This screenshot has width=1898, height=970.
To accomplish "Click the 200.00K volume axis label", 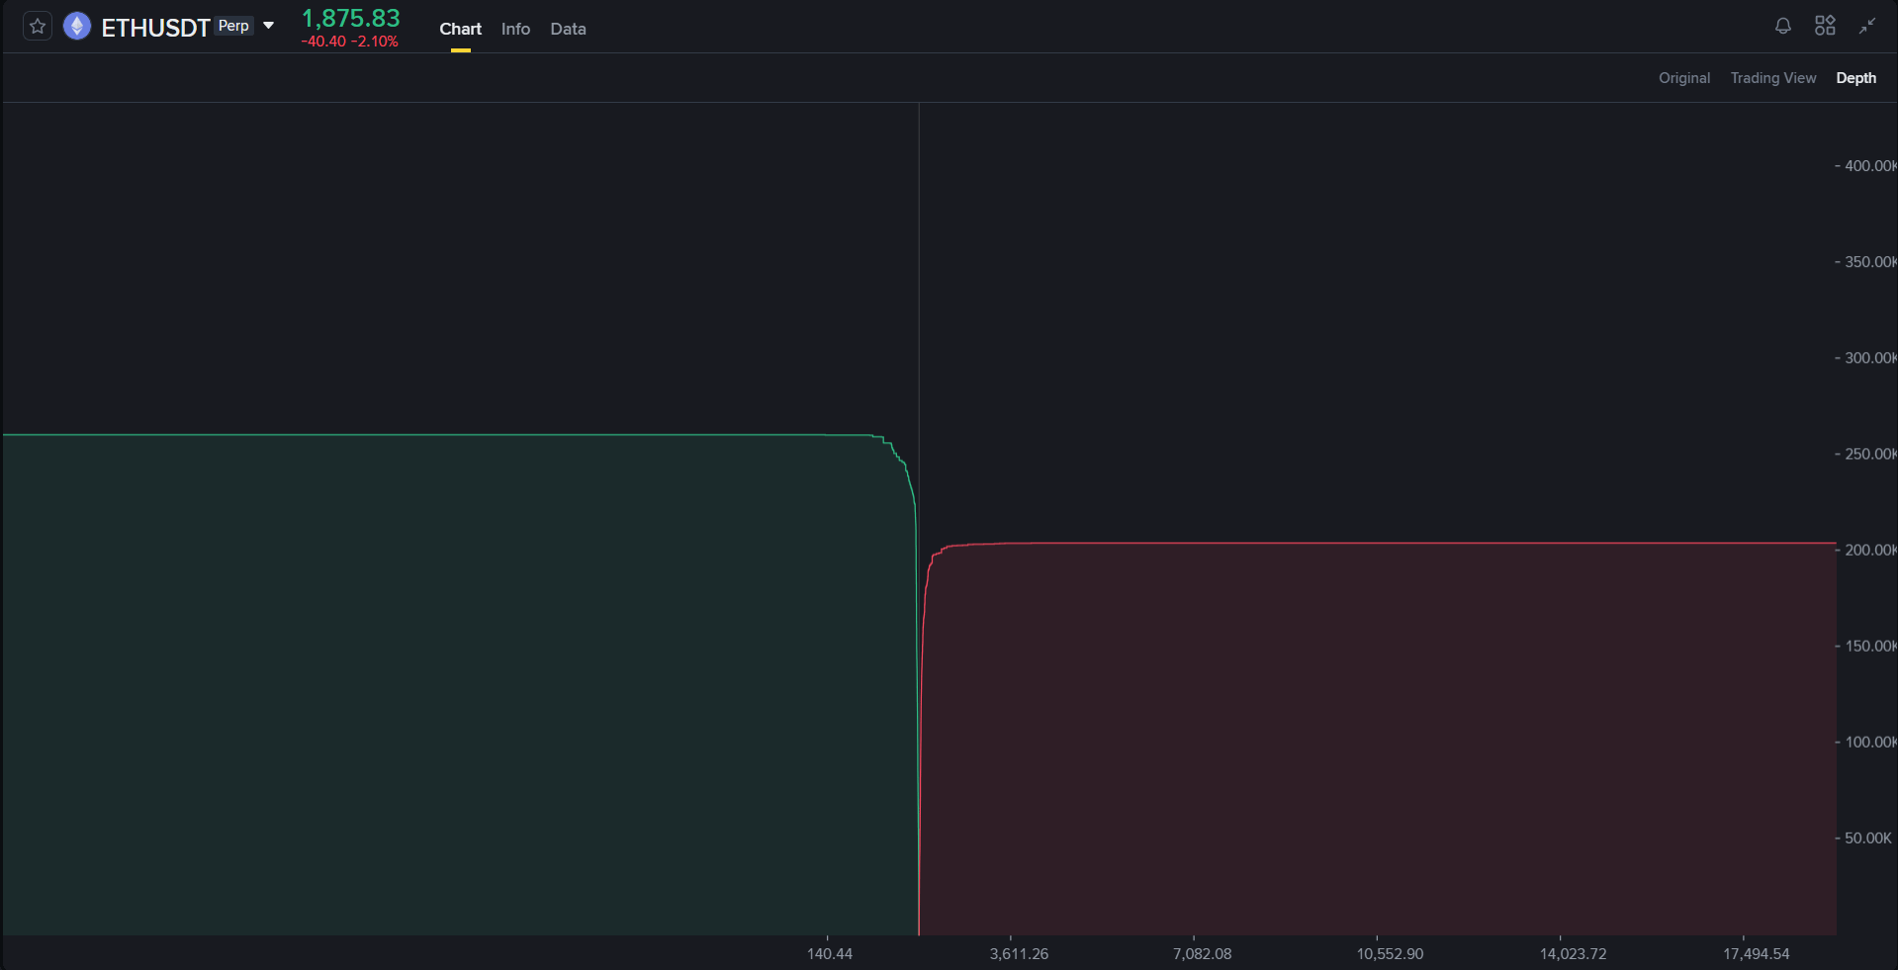I will [x=1870, y=550].
